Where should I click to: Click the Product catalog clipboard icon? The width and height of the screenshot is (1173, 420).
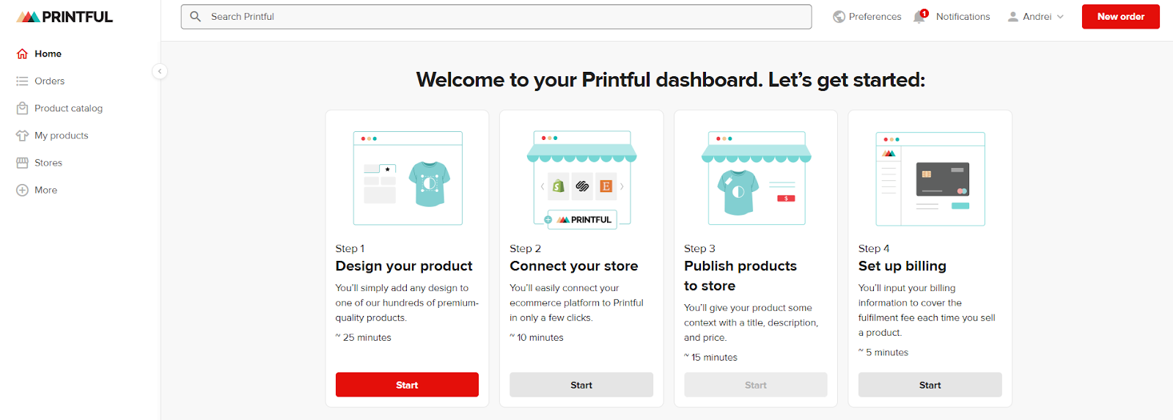[x=22, y=108]
